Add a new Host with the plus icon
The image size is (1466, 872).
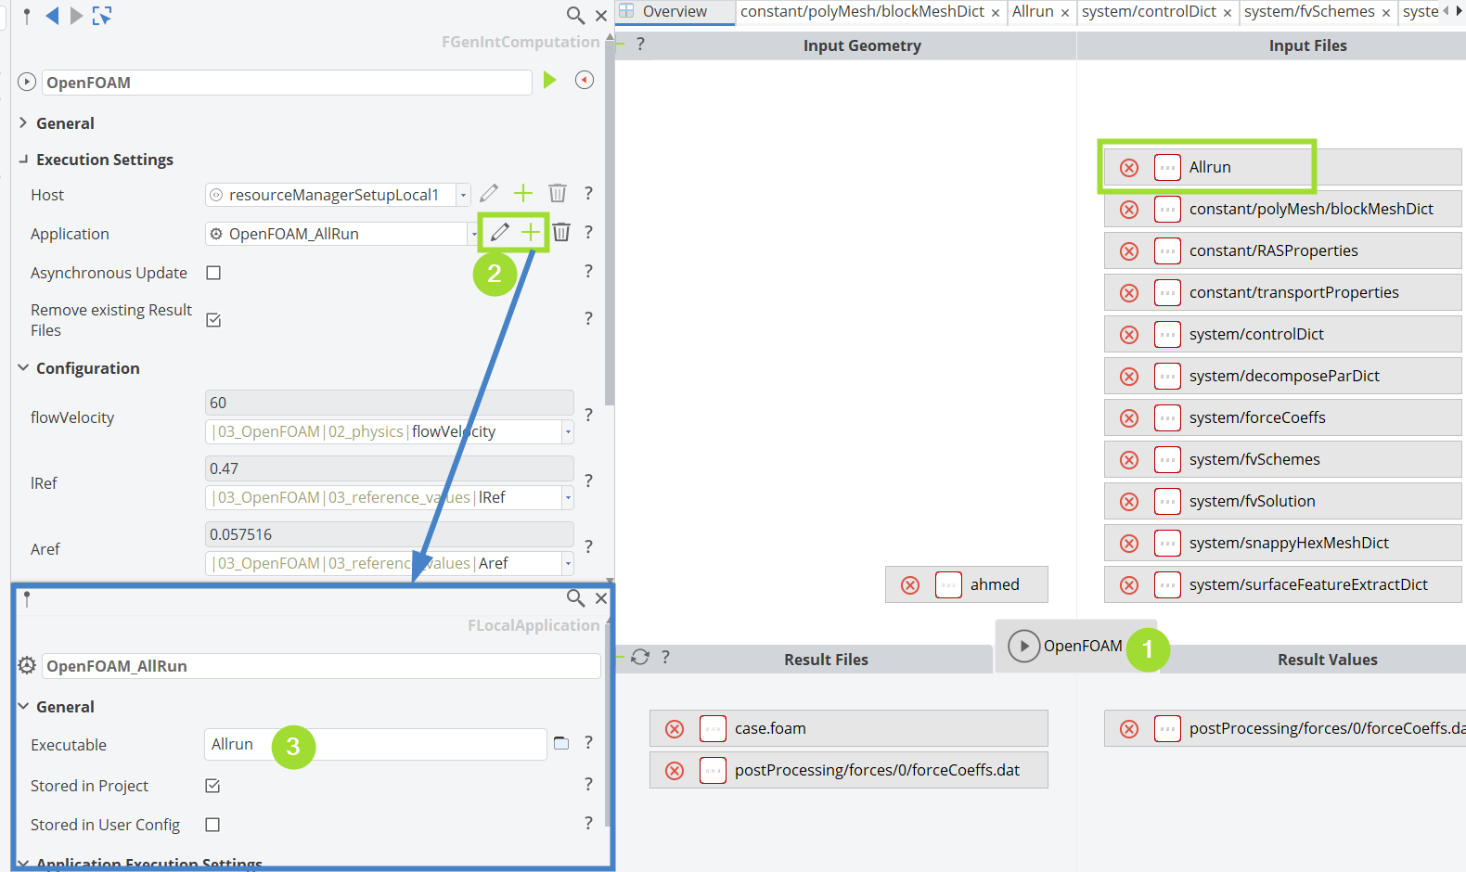tap(523, 193)
